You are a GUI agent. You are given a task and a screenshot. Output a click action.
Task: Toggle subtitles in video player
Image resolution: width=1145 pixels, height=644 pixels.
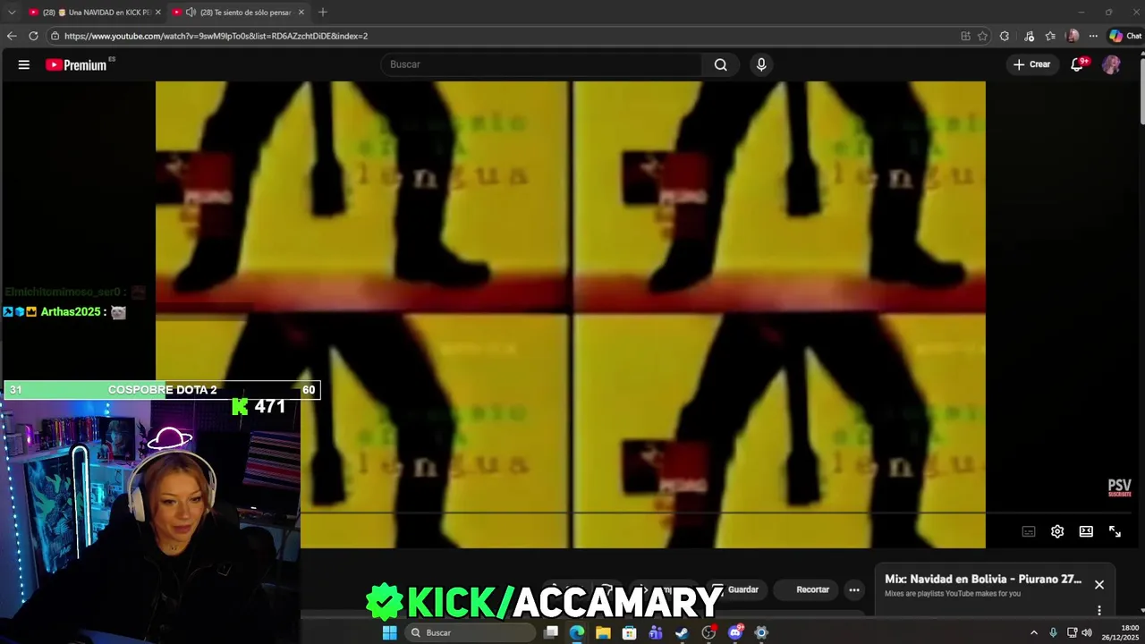[1029, 531]
